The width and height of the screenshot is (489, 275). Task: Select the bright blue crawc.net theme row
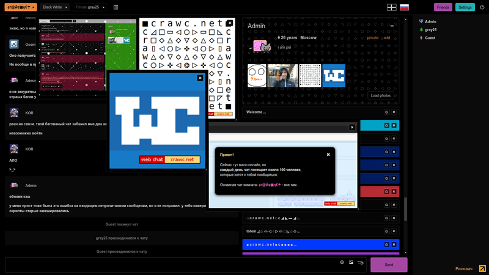click(x=320, y=244)
